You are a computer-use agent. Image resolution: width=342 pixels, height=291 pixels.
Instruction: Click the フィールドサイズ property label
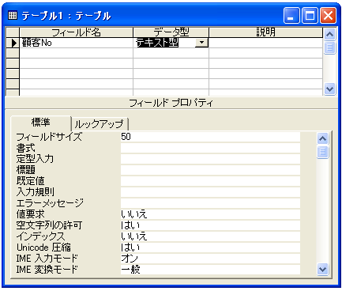(x=49, y=137)
